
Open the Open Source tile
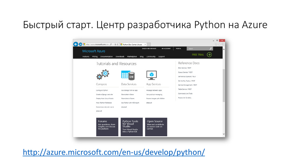pyautogui.click(x=156, y=127)
